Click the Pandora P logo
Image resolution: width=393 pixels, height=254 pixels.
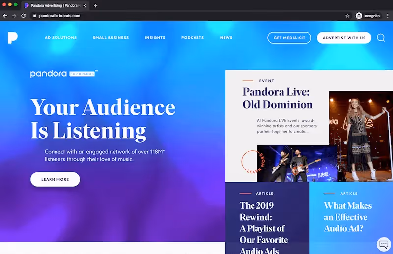(x=13, y=38)
